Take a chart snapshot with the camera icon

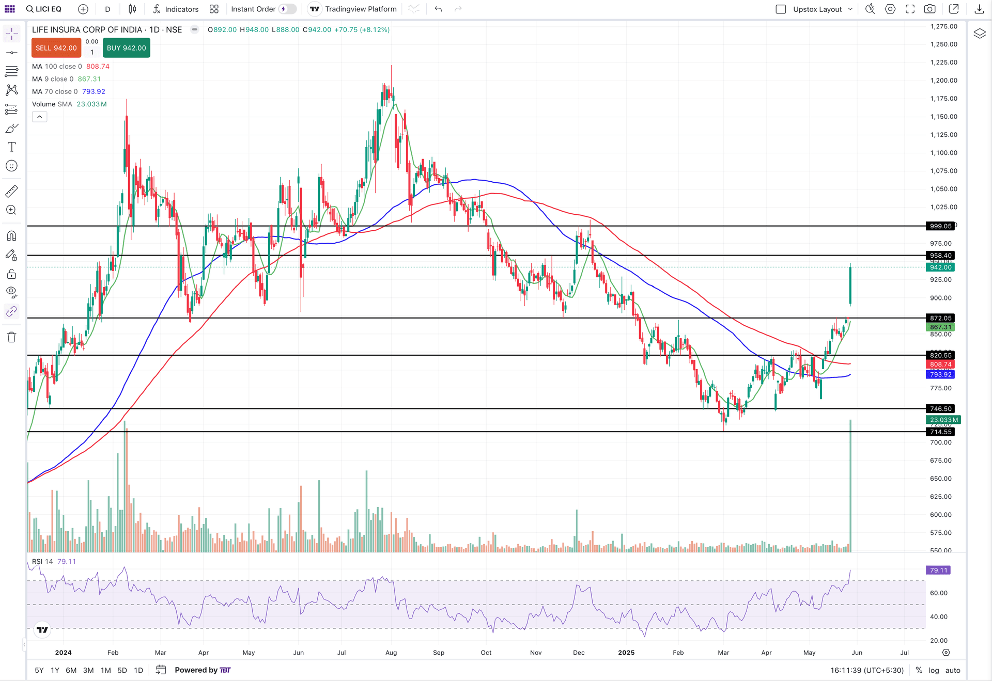tap(930, 9)
